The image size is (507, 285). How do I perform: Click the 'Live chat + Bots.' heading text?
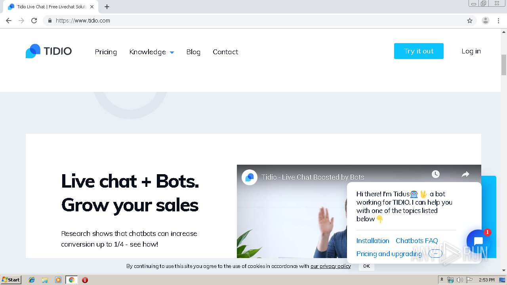coord(130,181)
